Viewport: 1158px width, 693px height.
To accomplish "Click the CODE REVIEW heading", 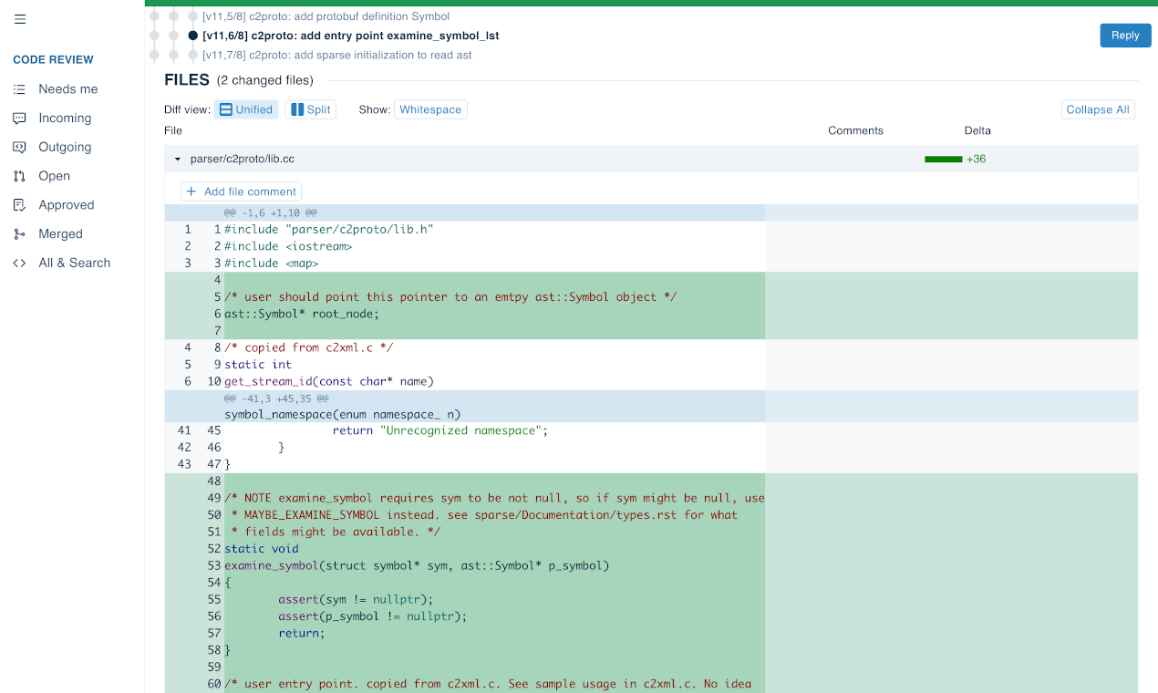I will 53,60.
